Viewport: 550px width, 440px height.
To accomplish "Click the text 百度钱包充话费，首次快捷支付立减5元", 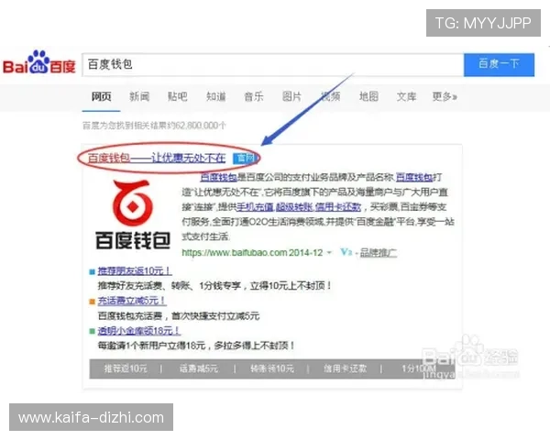I will (x=179, y=315).
